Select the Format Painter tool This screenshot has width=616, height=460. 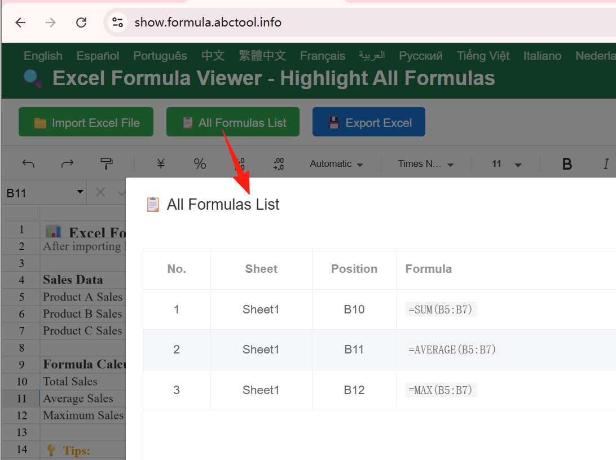pos(107,163)
